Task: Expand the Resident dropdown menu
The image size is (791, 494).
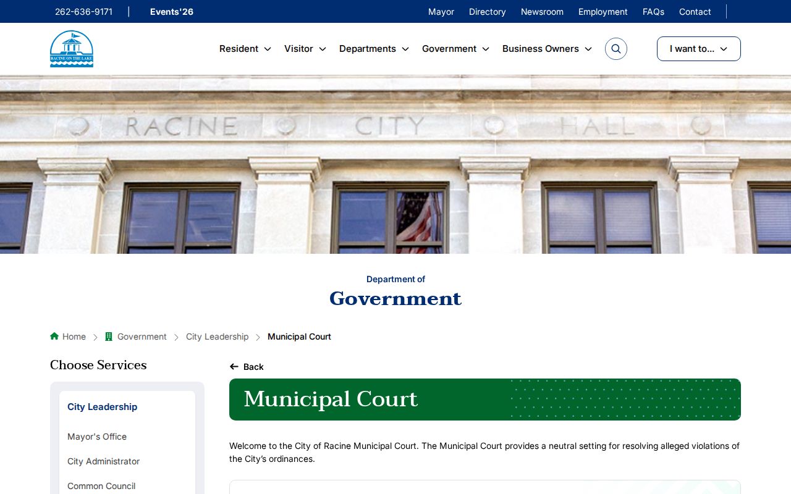Action: (245, 49)
